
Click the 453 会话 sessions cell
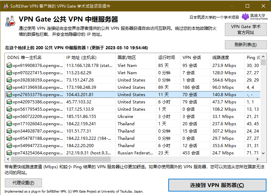tap(191, 153)
